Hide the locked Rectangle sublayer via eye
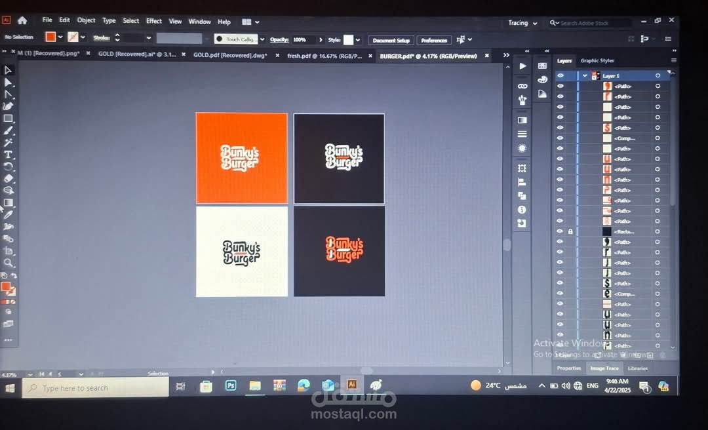Viewport: 708px width, 430px height. (560, 231)
